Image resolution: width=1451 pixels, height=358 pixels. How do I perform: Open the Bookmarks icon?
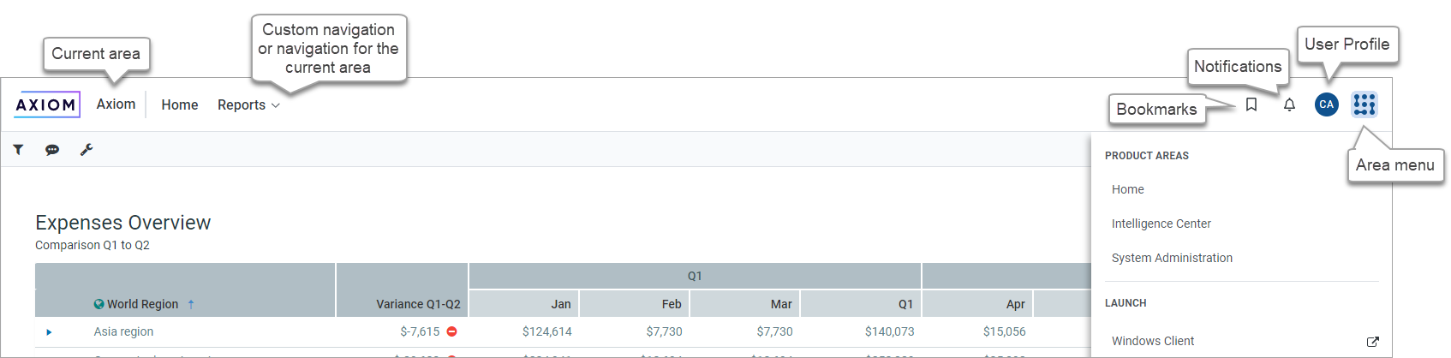click(x=1251, y=104)
